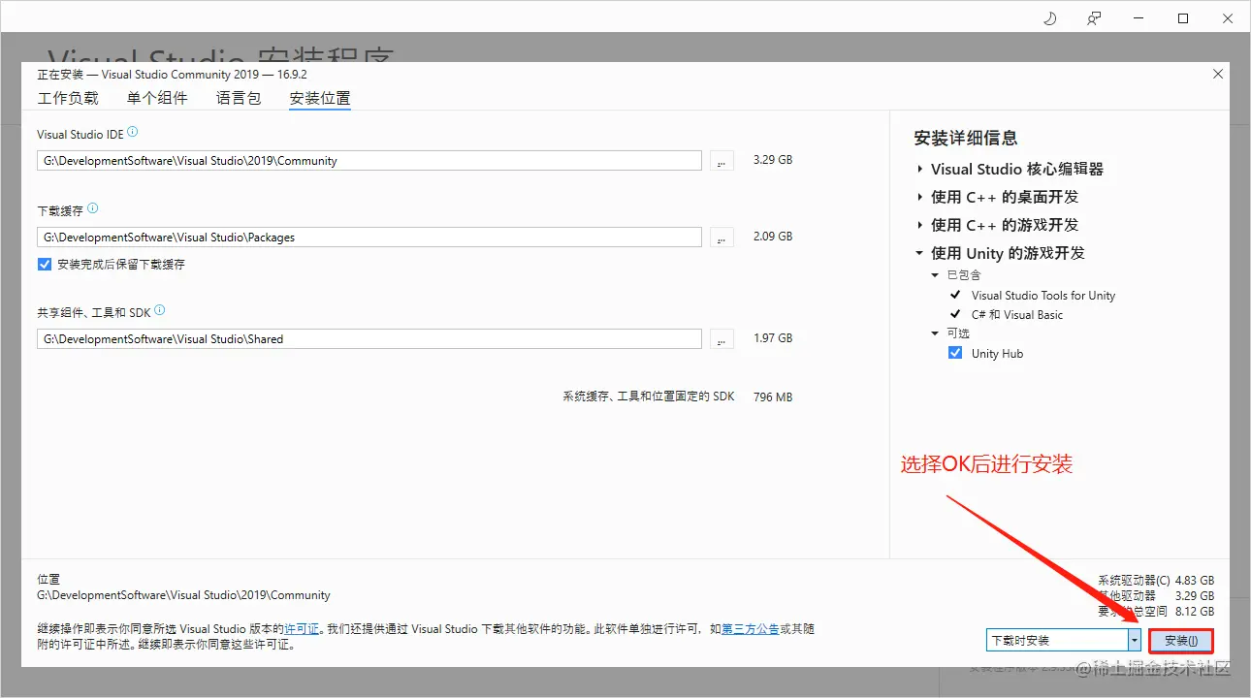
Task: Close the installation dialog
Action: (x=1218, y=74)
